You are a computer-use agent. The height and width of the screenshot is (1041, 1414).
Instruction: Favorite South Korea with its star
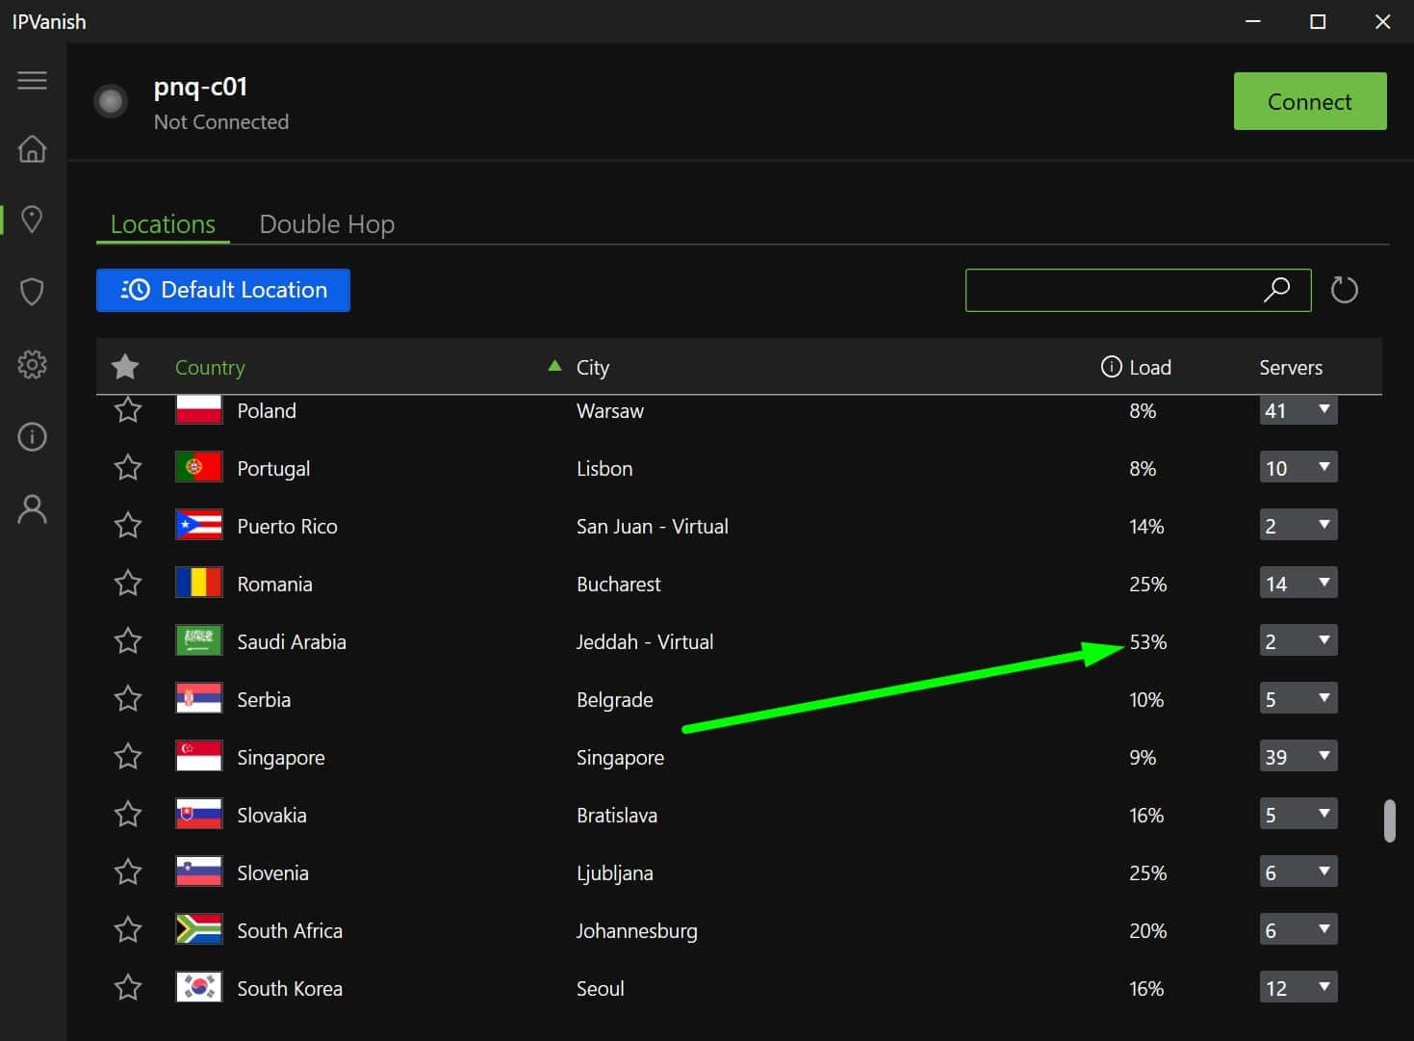click(x=128, y=988)
